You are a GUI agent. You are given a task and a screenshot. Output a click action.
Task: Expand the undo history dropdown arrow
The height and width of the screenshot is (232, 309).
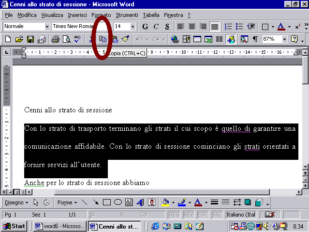[147, 39]
